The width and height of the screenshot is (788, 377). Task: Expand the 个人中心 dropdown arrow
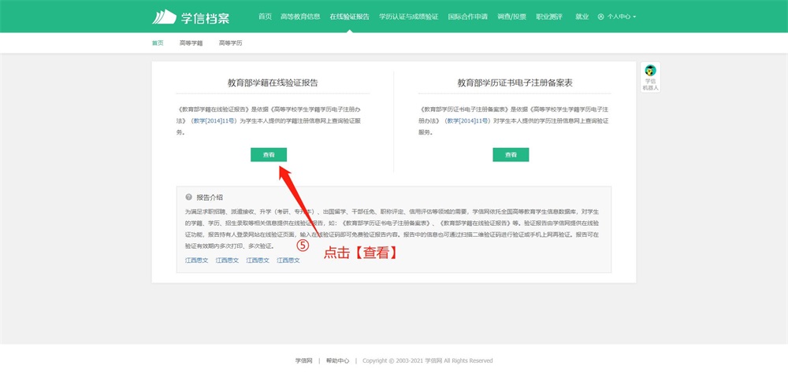coord(634,17)
